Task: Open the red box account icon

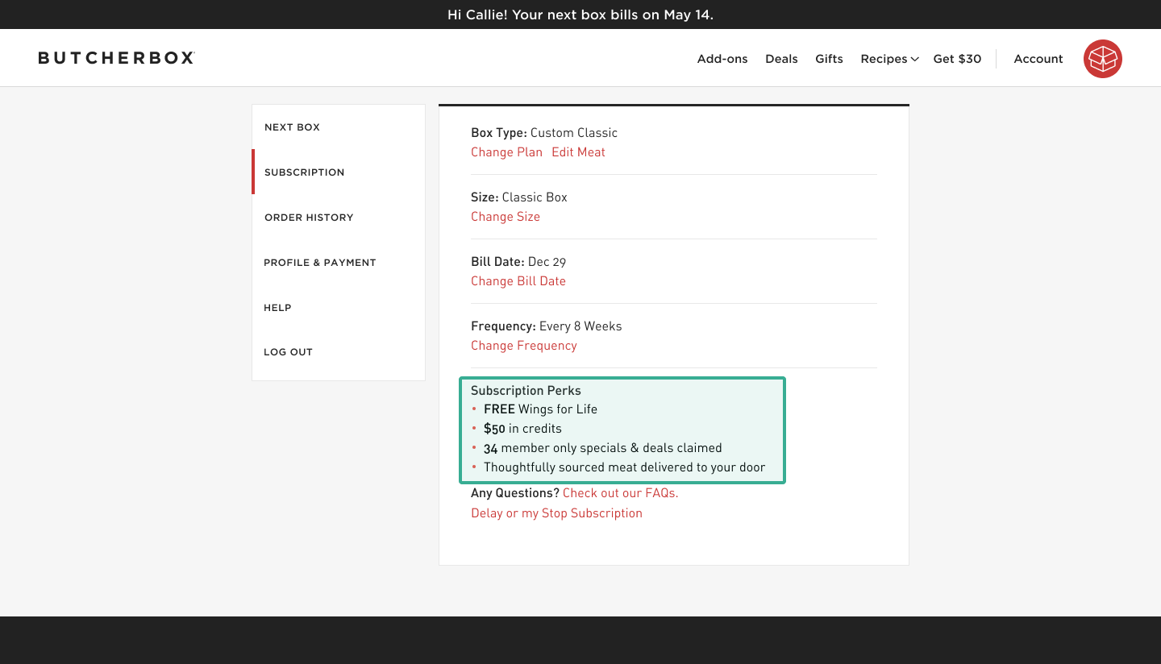Action: click(1103, 59)
